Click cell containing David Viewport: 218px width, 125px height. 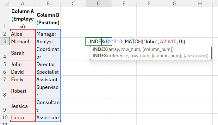(x=23, y=72)
